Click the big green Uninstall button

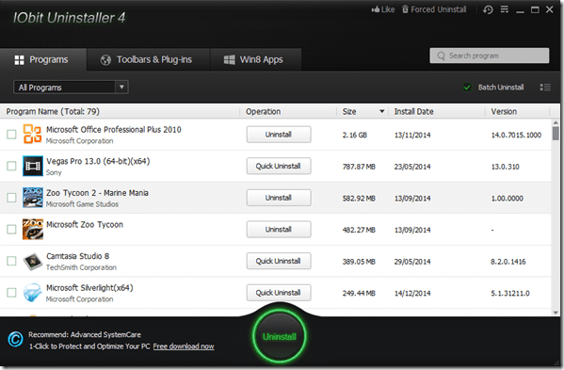[x=279, y=336]
